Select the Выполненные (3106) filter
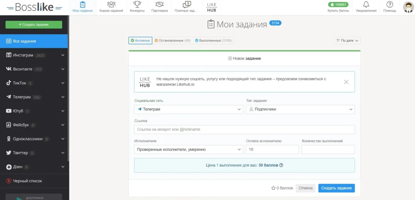The height and width of the screenshot is (200, 415). coord(213,41)
